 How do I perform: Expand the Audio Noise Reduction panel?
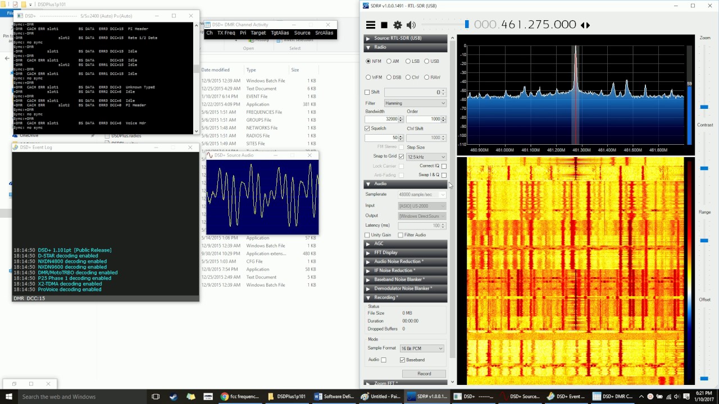click(406, 261)
